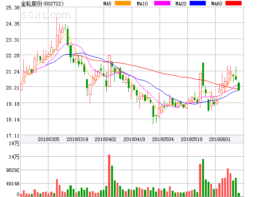The height and width of the screenshot is (197, 269).
Task: Click the magenta MA10 legend swatch
Action: [x=162, y=3]
